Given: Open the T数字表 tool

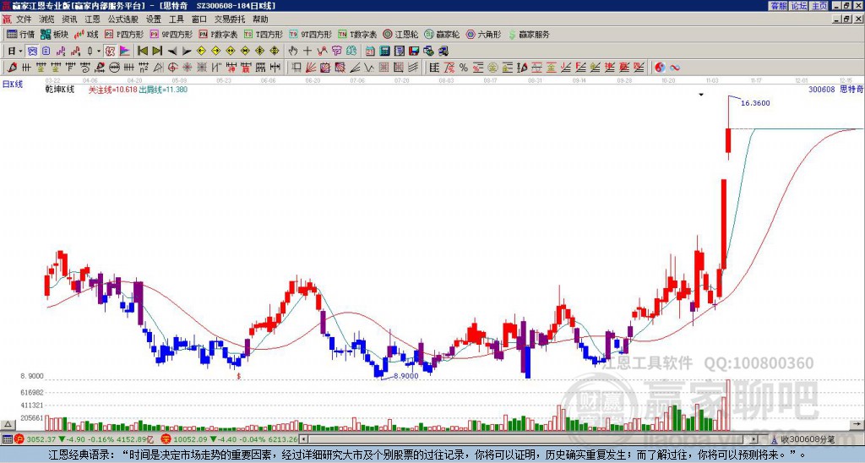Looking at the screenshot, I should pyautogui.click(x=357, y=34).
